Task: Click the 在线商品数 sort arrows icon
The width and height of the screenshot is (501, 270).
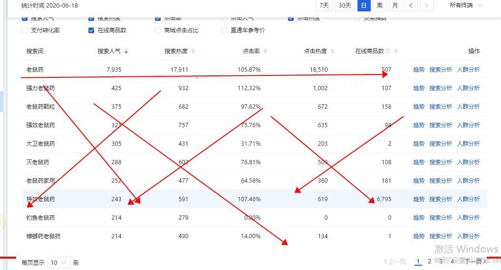Action: pyautogui.click(x=396, y=51)
